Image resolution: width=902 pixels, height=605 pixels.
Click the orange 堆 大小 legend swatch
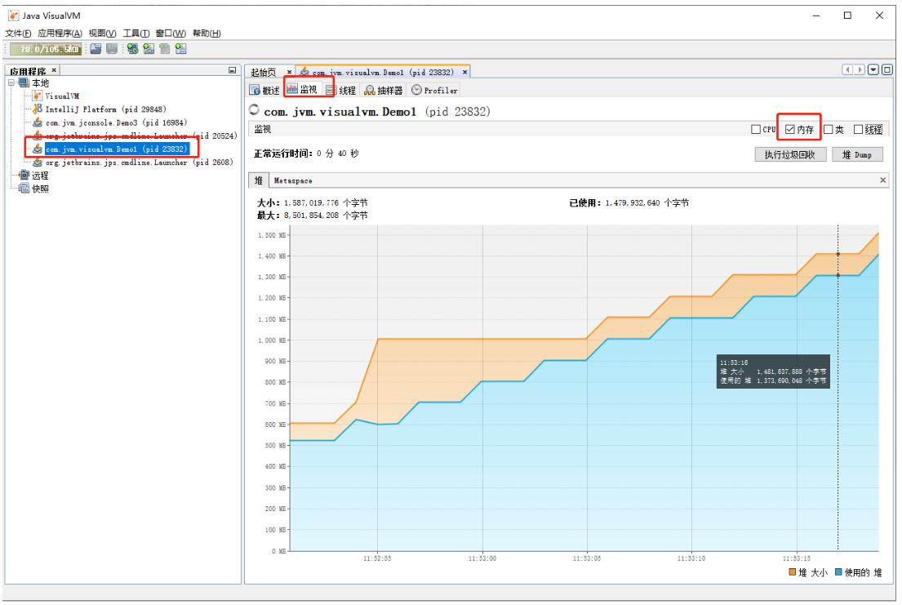(x=793, y=572)
